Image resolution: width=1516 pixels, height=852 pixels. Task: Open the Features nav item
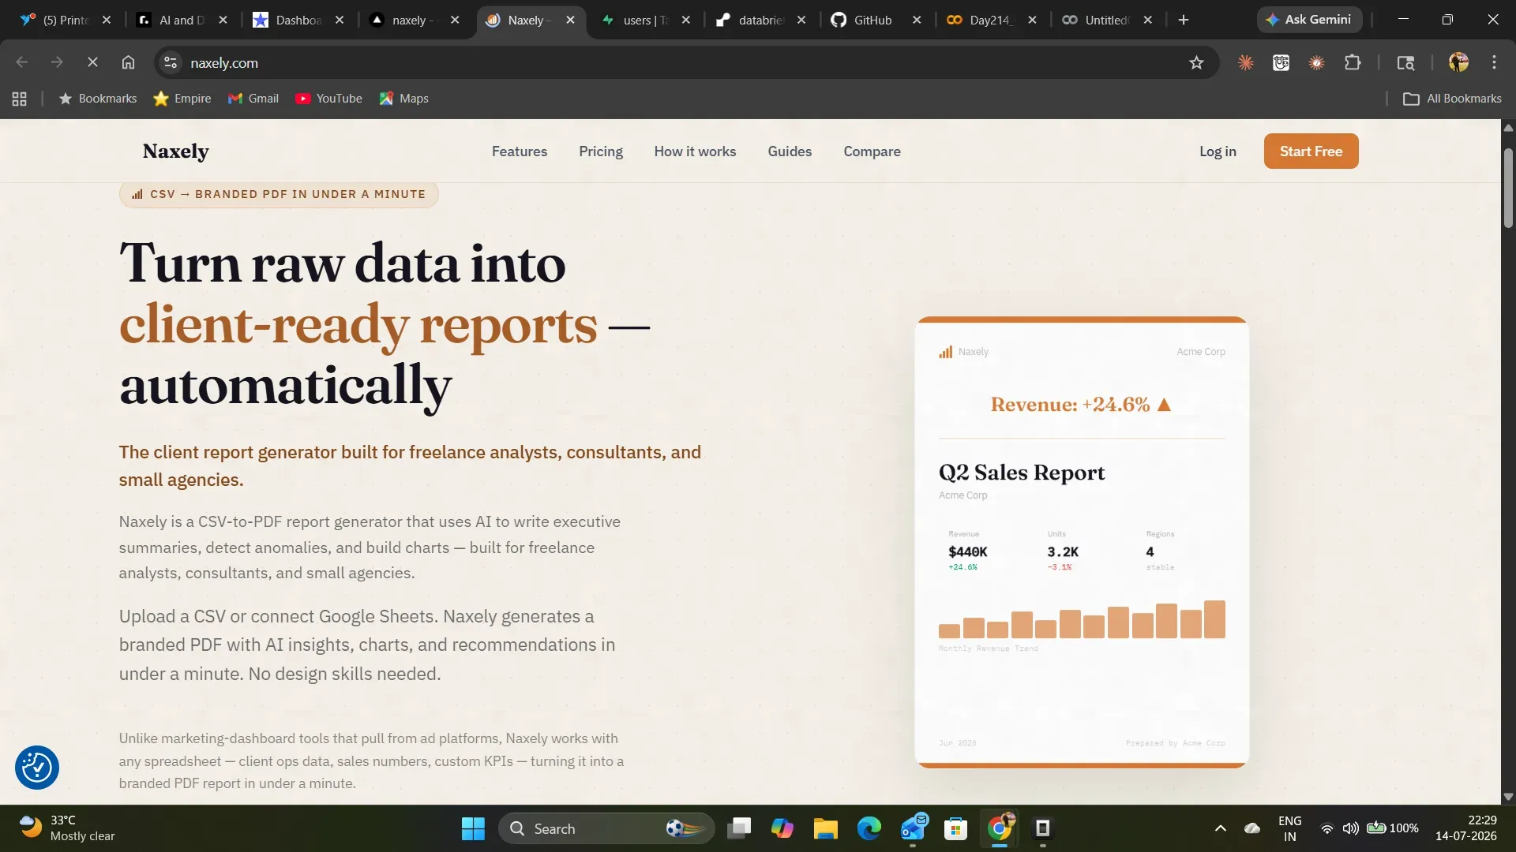[x=519, y=151]
